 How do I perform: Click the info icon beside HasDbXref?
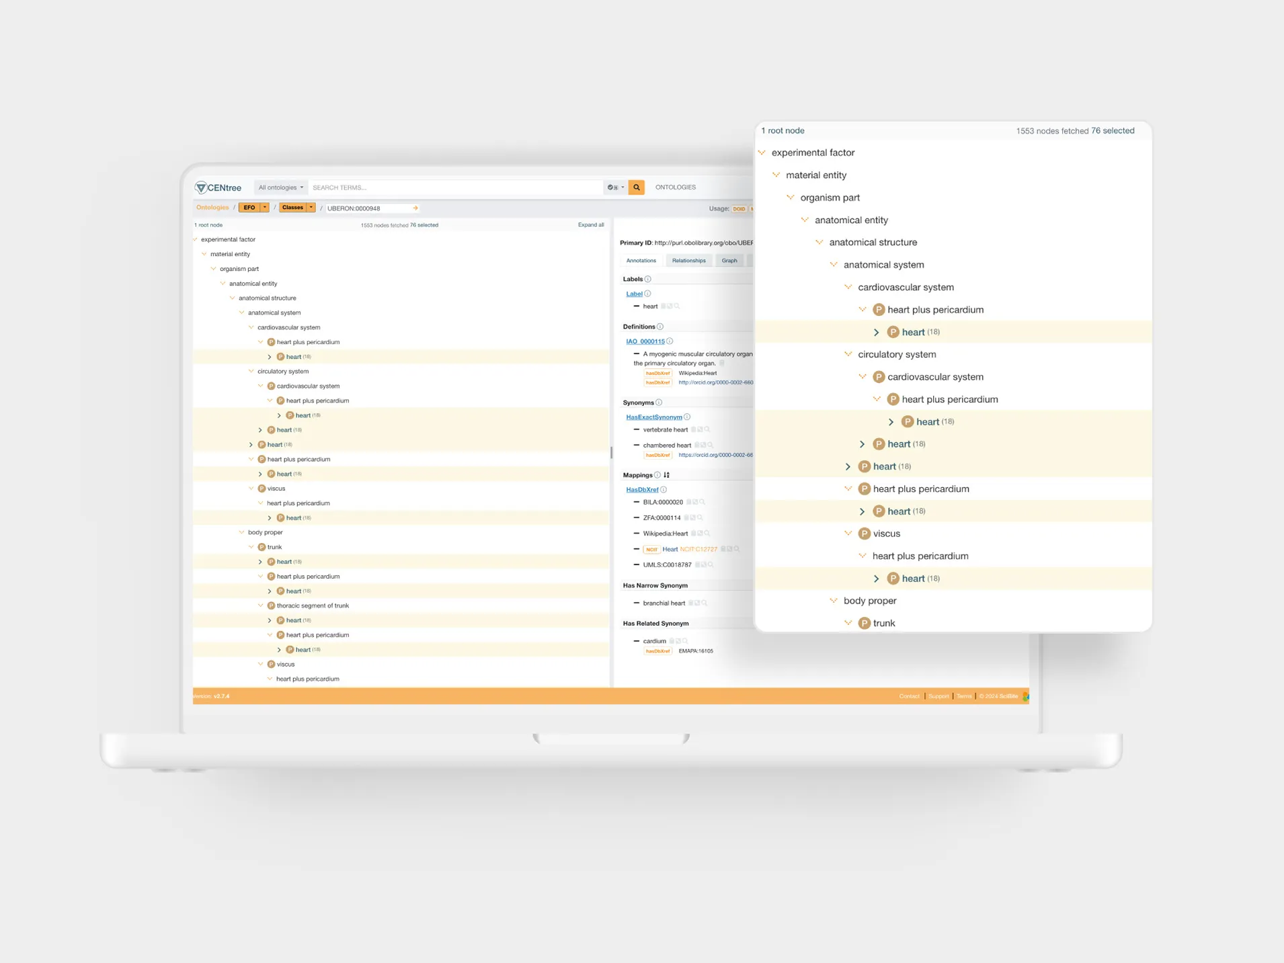point(664,490)
